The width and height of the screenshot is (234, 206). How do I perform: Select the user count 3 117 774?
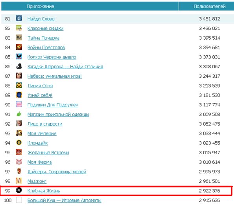[x=209, y=105]
